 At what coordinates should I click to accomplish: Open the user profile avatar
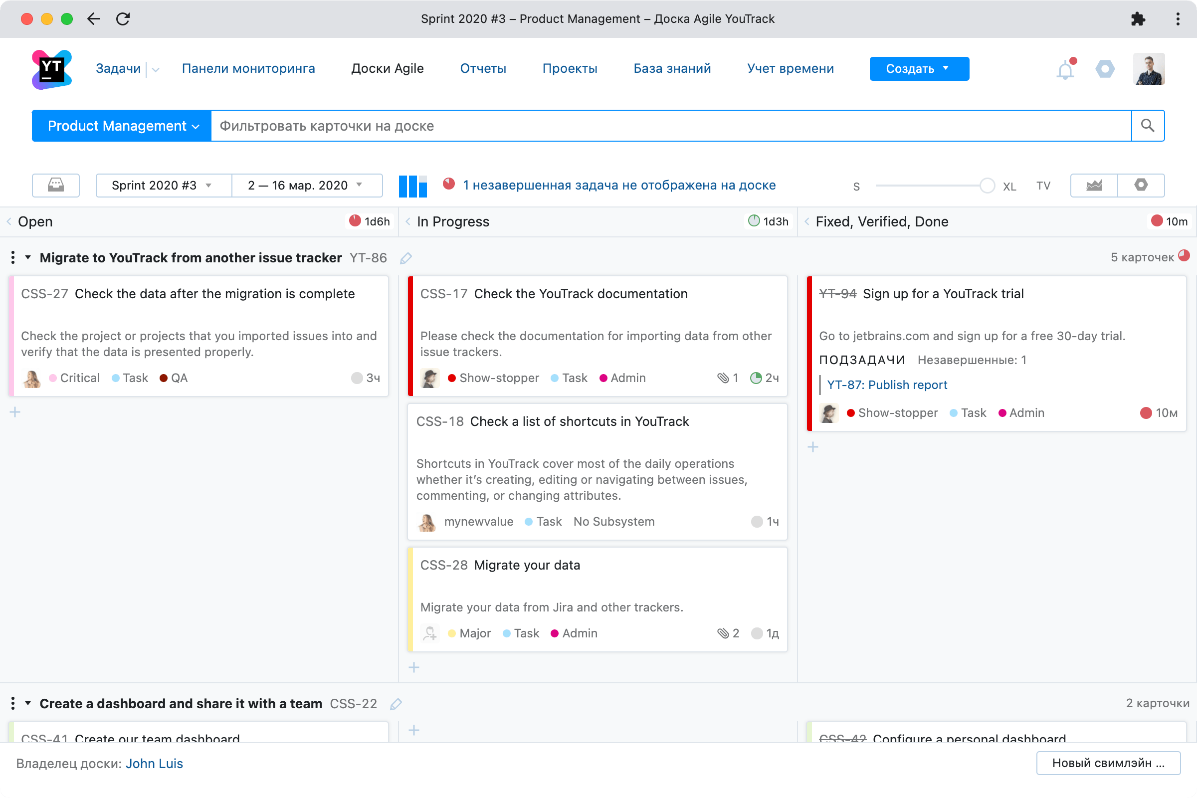[x=1149, y=69]
